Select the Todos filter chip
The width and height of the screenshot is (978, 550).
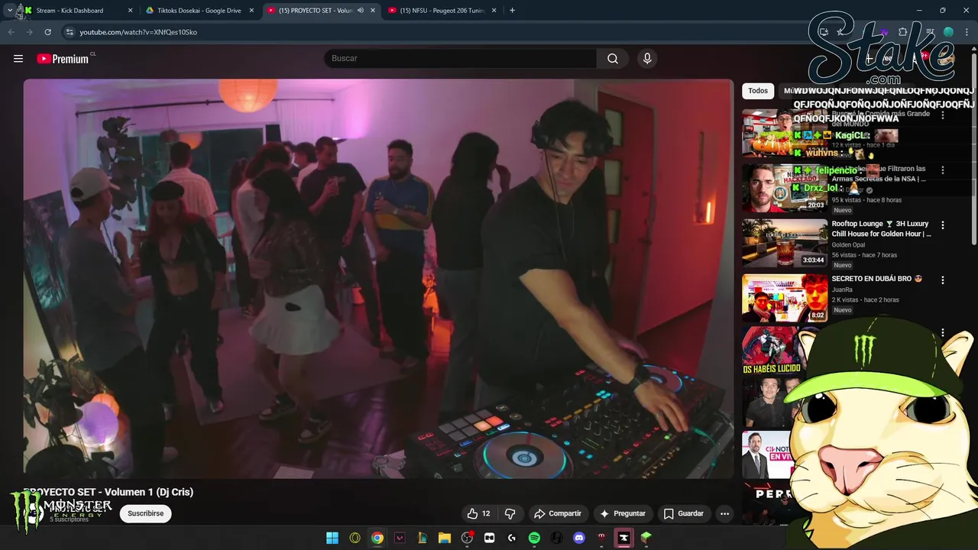(x=758, y=91)
